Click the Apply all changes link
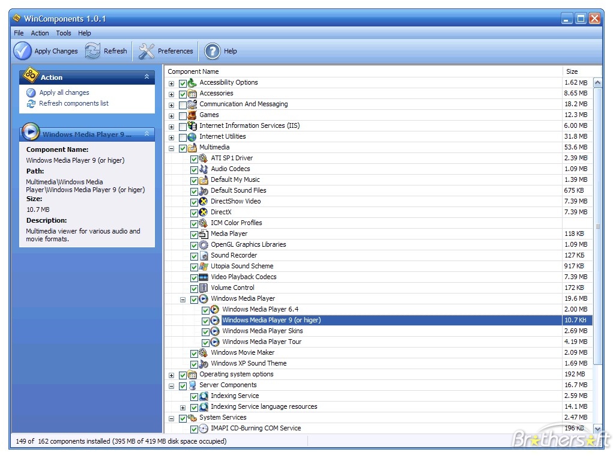Screen dimensions: 613x458 click(64, 92)
